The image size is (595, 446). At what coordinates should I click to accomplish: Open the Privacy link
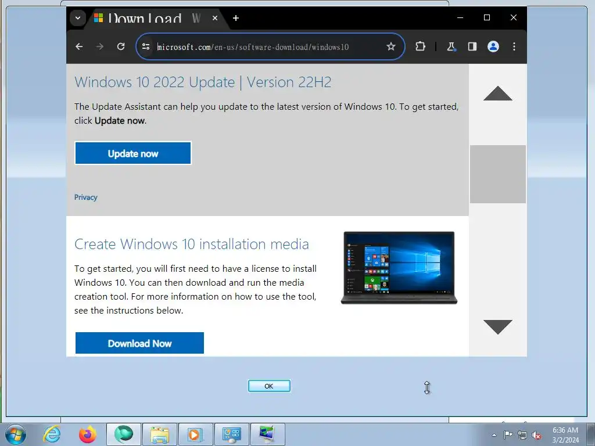pyautogui.click(x=86, y=197)
